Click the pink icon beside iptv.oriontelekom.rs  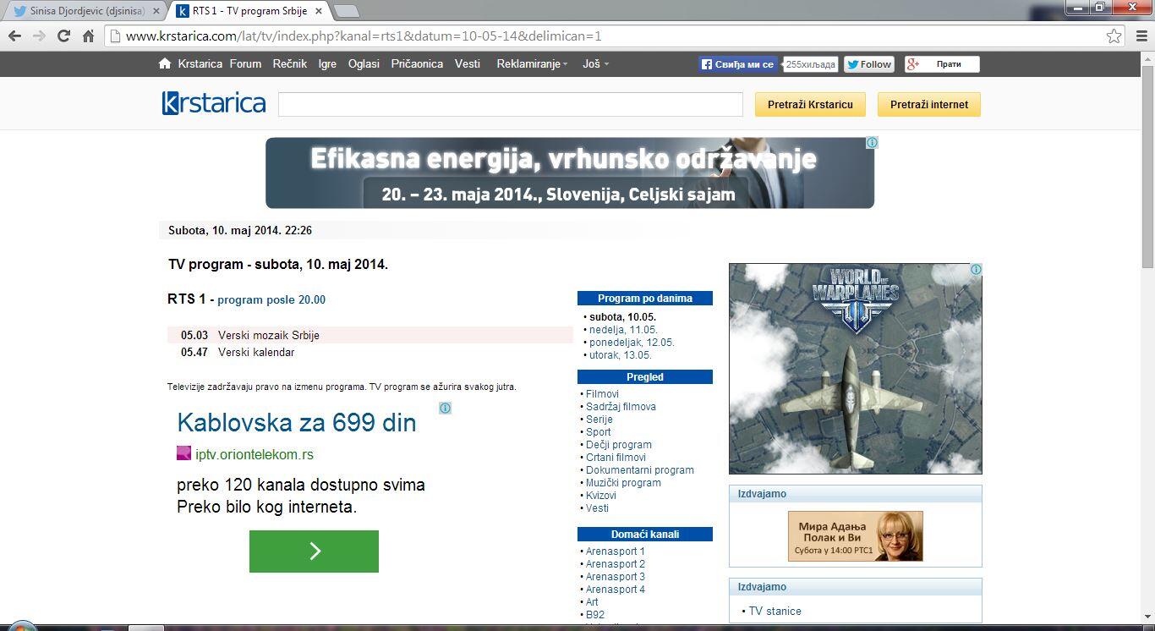point(183,453)
